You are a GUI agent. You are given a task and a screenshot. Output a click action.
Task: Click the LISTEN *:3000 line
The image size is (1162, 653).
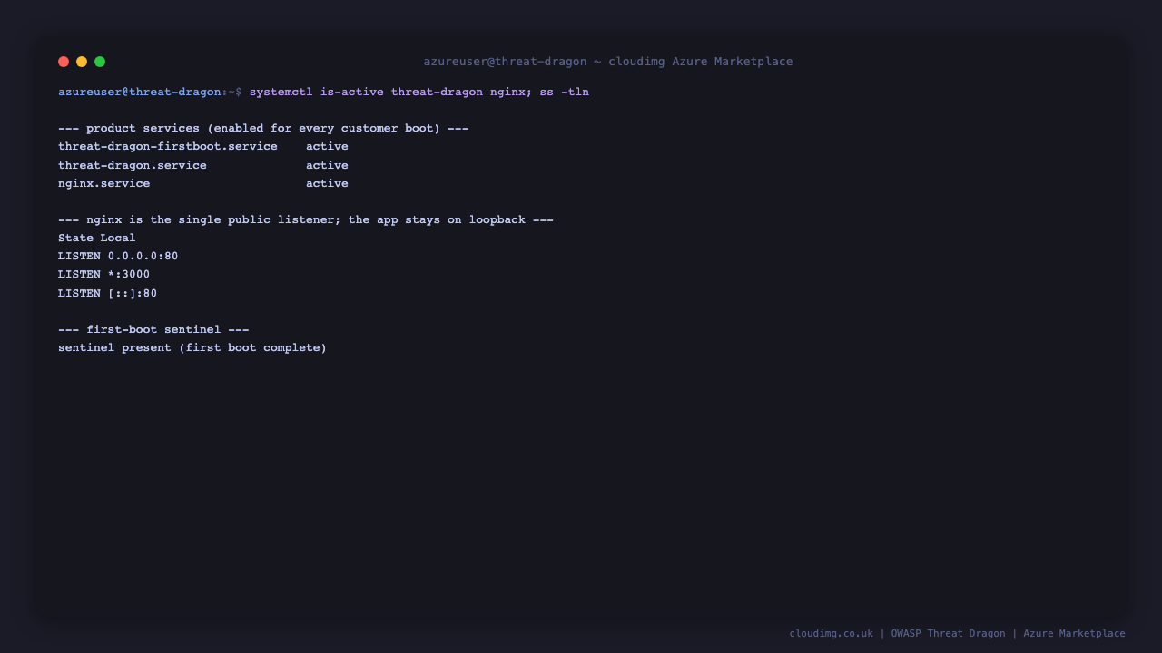tap(104, 275)
